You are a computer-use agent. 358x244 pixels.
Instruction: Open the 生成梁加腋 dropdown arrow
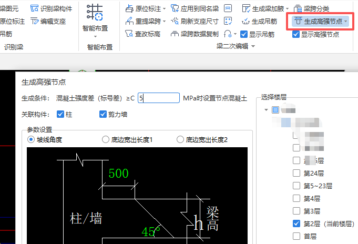pyautogui.click(x=287, y=9)
